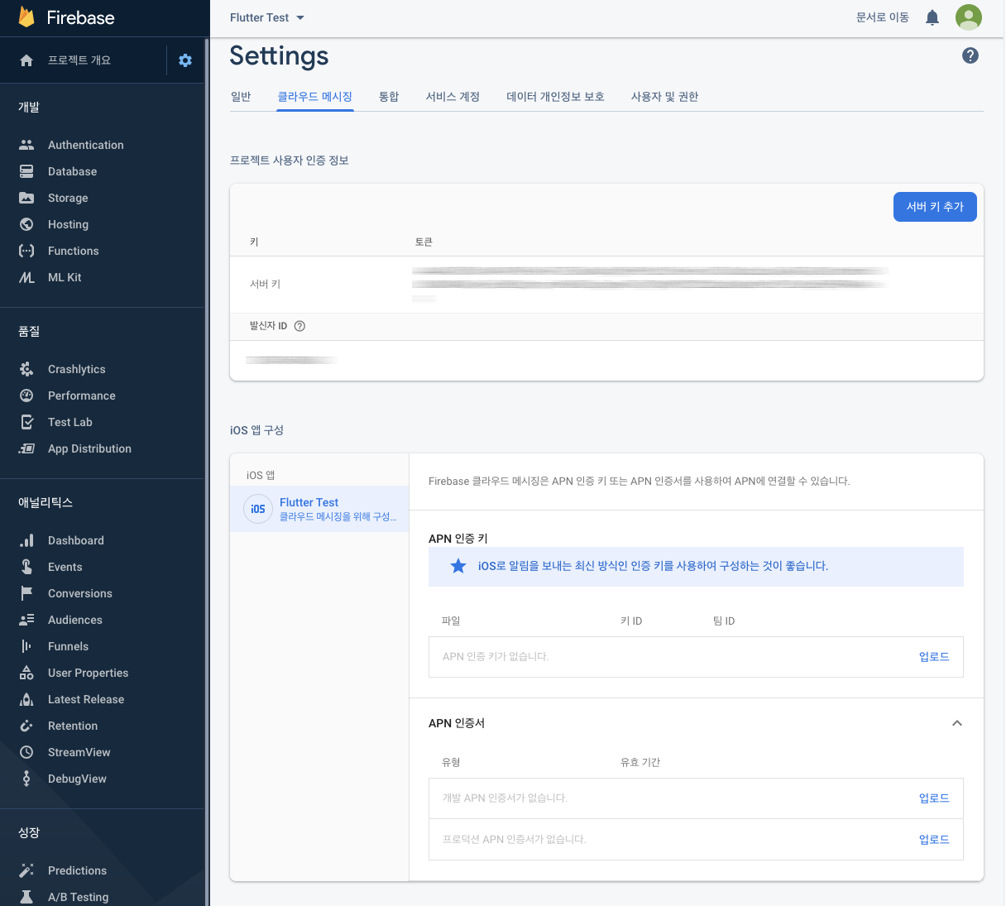
Task: Switch to the 일반 tab
Action: (x=241, y=97)
